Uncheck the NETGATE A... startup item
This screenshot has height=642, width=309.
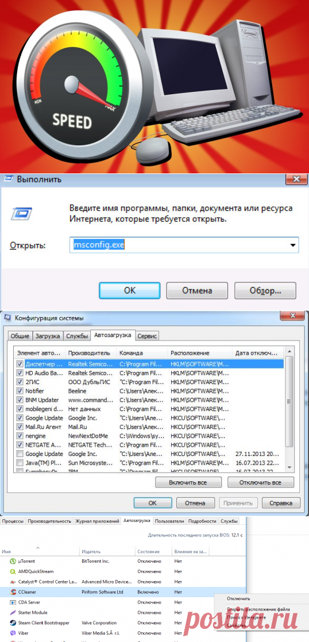tap(20, 444)
